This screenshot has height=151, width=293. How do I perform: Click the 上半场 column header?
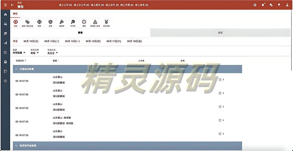[141, 61]
